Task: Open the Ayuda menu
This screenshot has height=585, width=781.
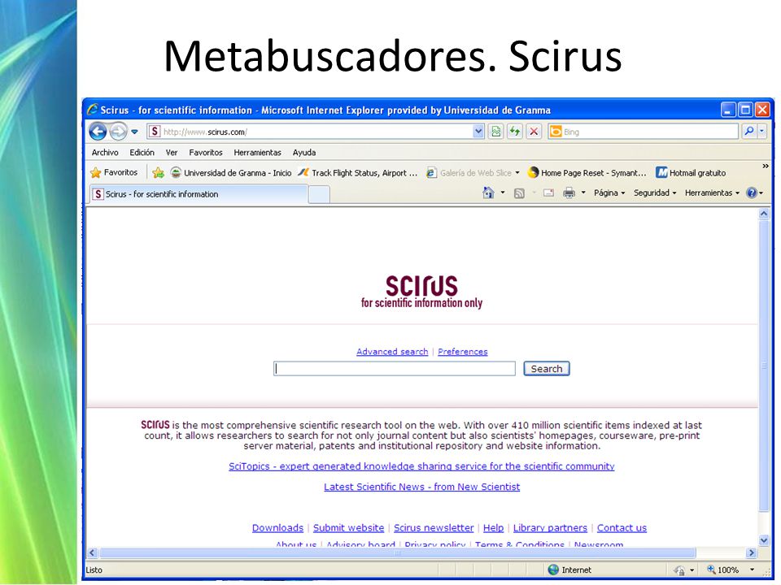Action: pos(304,153)
